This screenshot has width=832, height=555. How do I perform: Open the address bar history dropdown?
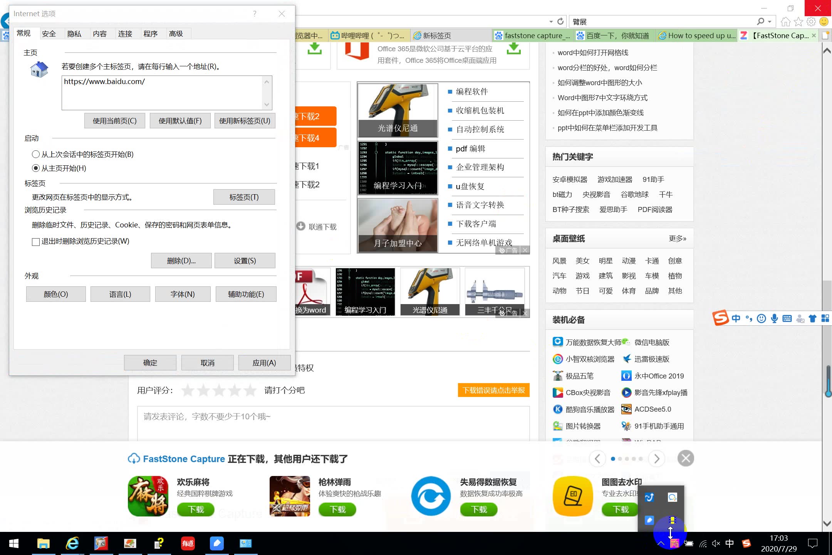click(x=551, y=22)
